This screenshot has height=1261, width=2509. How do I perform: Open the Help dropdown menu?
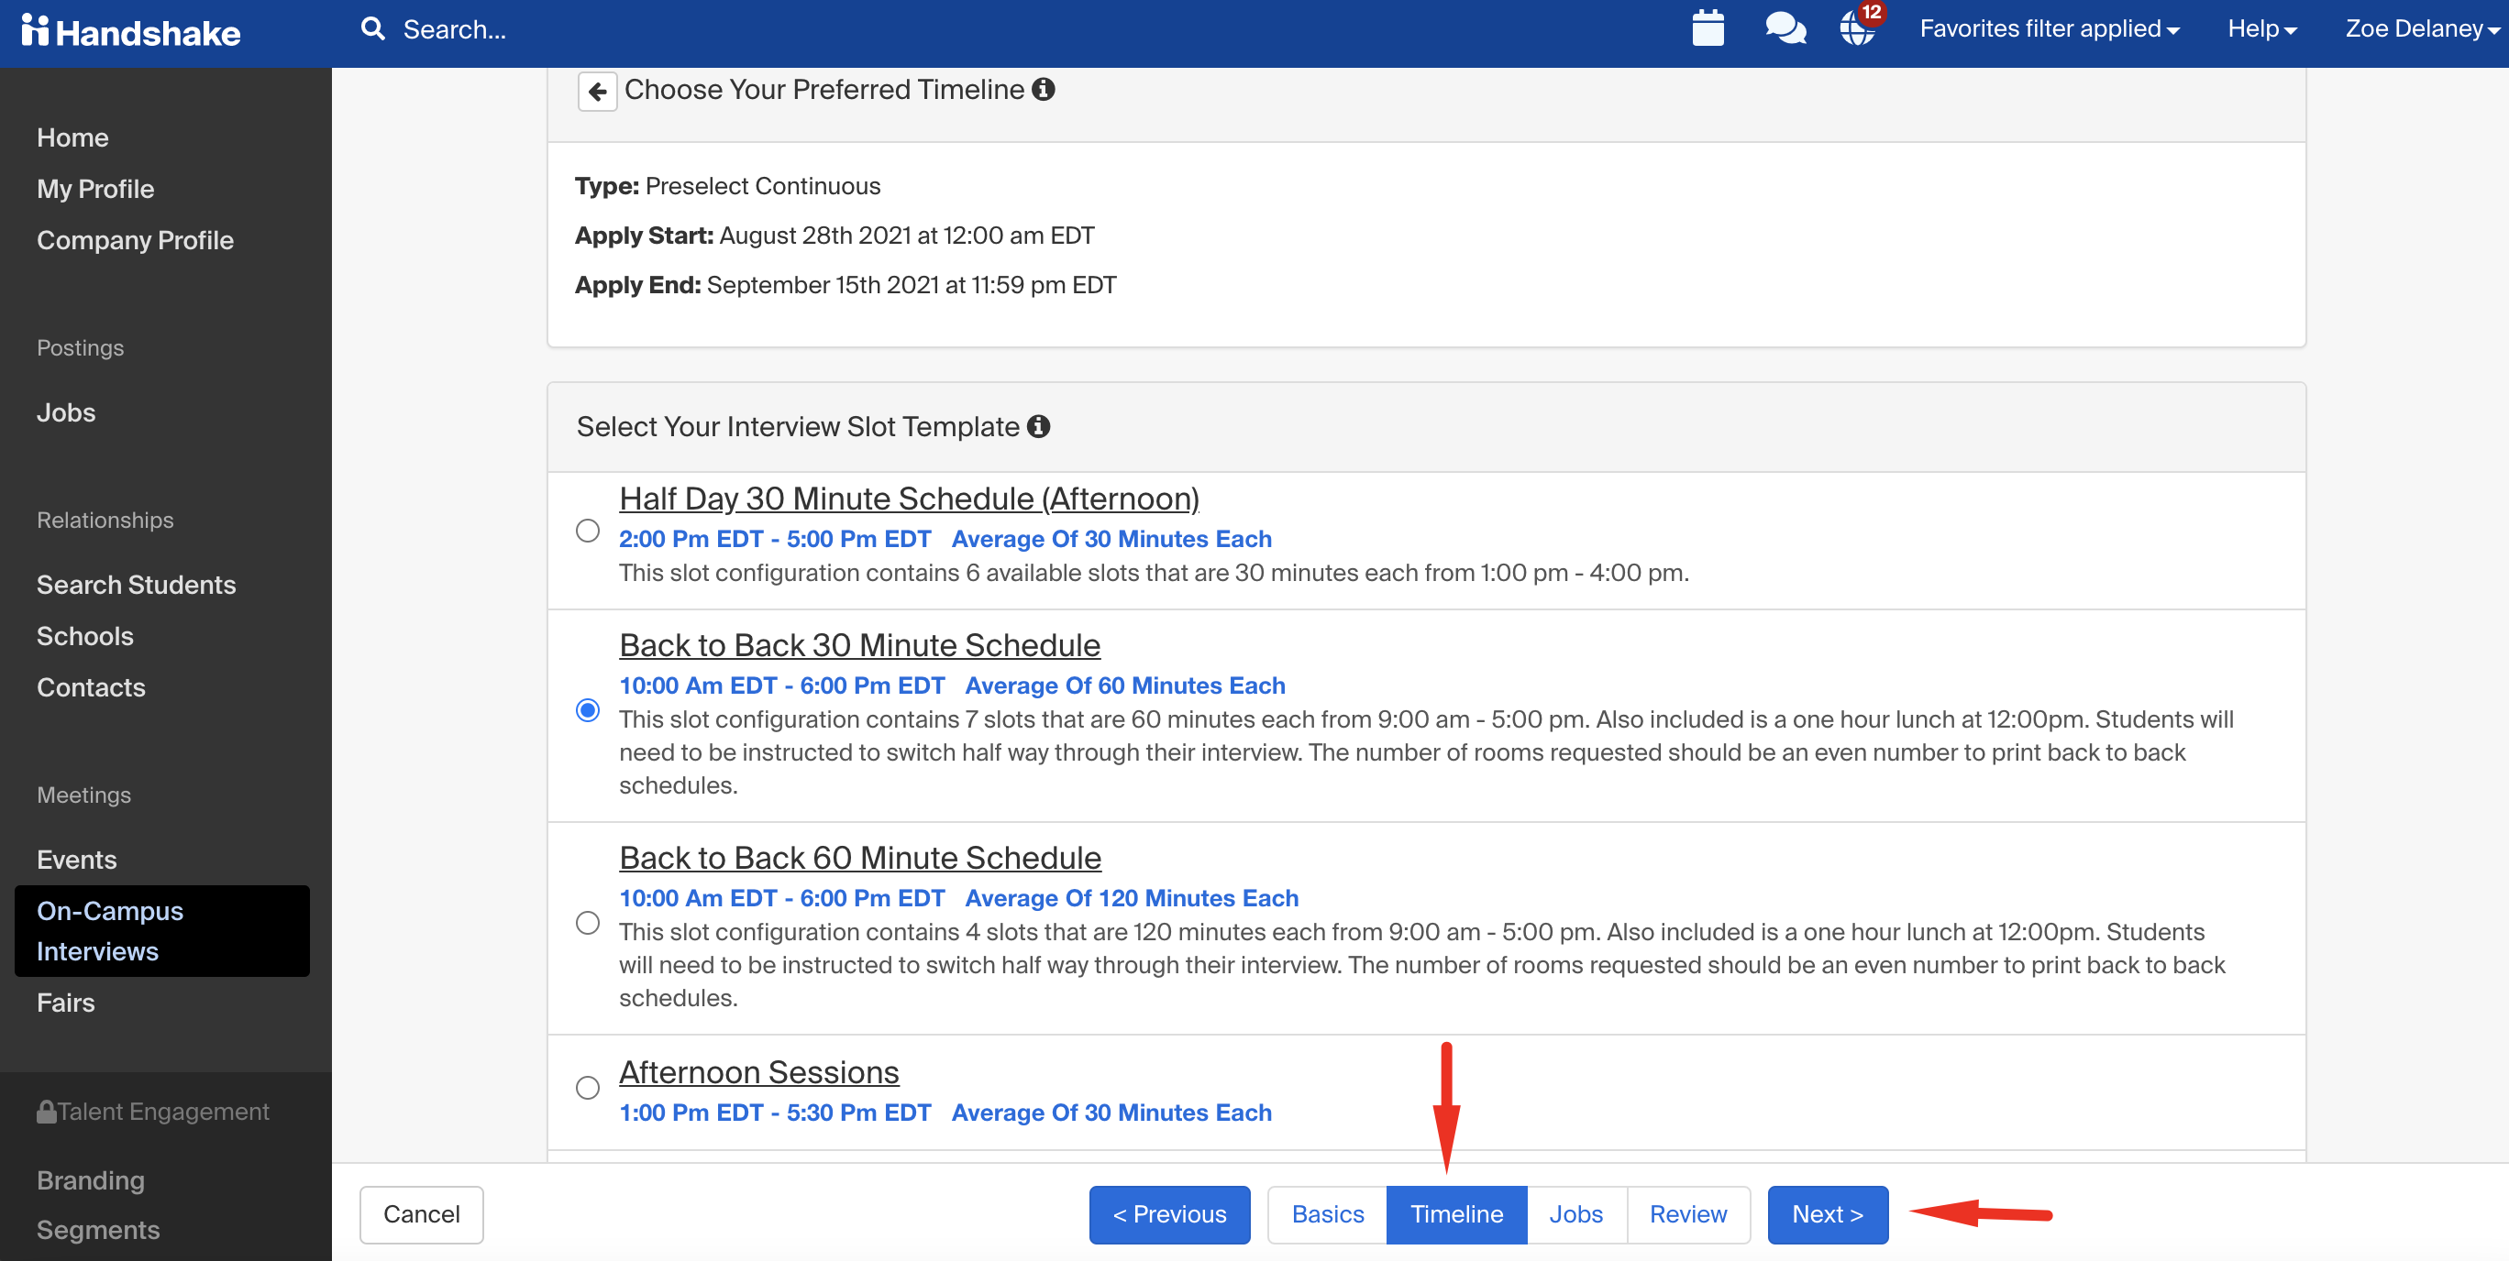2261,29
